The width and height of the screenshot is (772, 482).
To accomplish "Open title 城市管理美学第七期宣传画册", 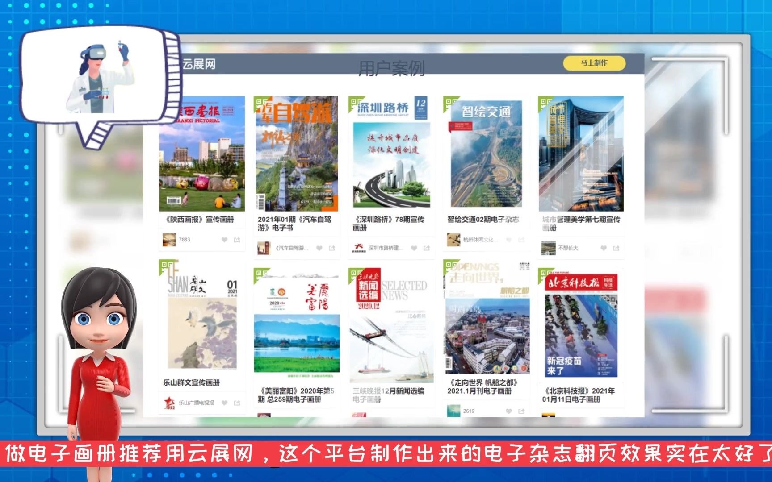I will tap(581, 224).
